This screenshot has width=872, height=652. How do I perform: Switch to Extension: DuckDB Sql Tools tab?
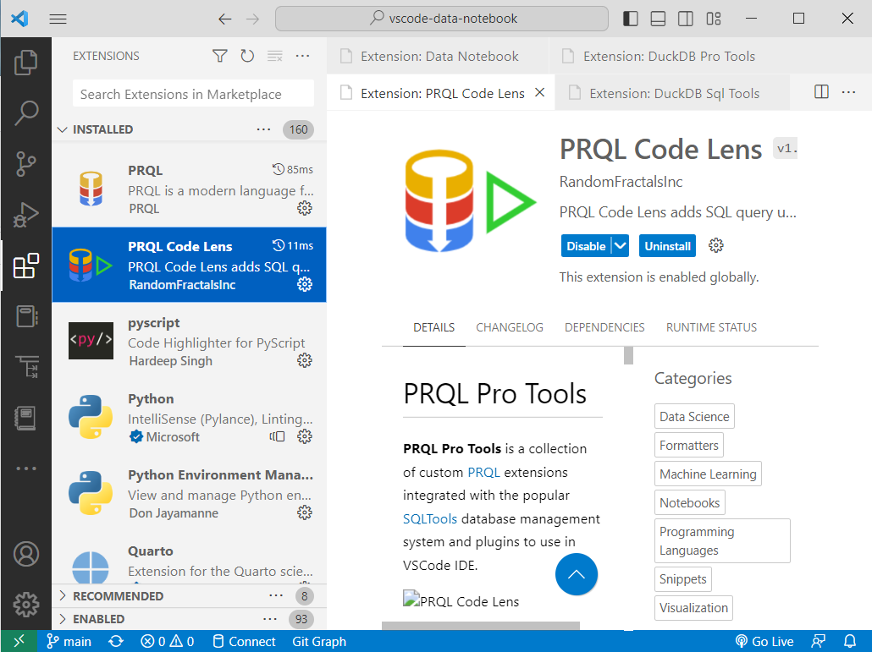click(x=672, y=93)
